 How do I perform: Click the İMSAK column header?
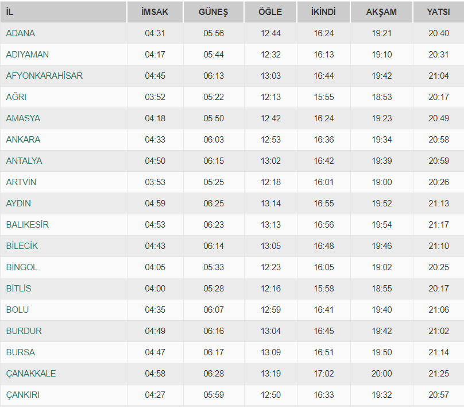click(x=155, y=12)
